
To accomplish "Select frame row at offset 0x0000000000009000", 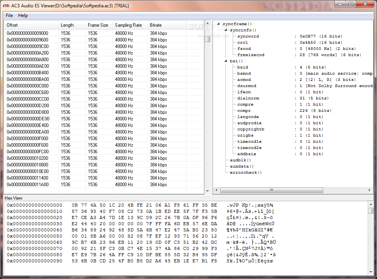I will (104, 33).
